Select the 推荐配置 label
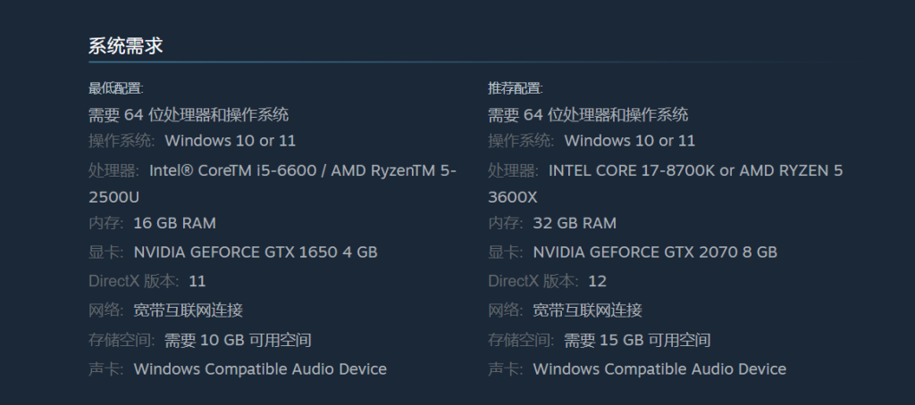Viewport: 915px width, 405px height. pos(516,88)
